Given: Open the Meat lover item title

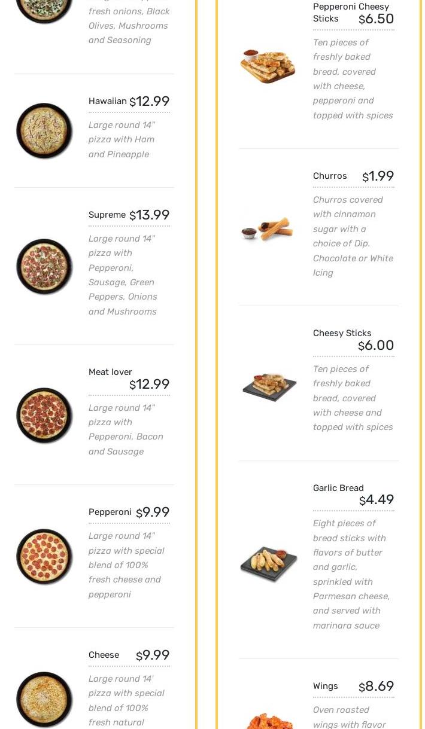Looking at the screenshot, I should [110, 372].
